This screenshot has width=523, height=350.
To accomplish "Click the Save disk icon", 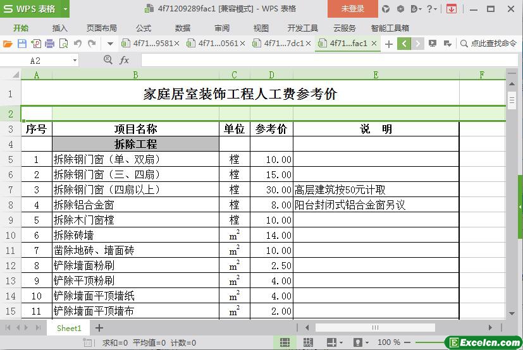I will click(22, 44).
